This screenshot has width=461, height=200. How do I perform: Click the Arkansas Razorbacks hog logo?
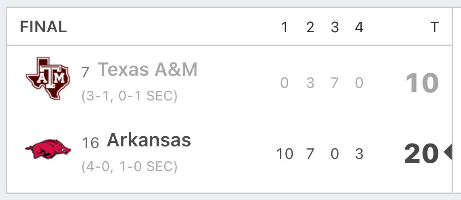click(x=48, y=149)
